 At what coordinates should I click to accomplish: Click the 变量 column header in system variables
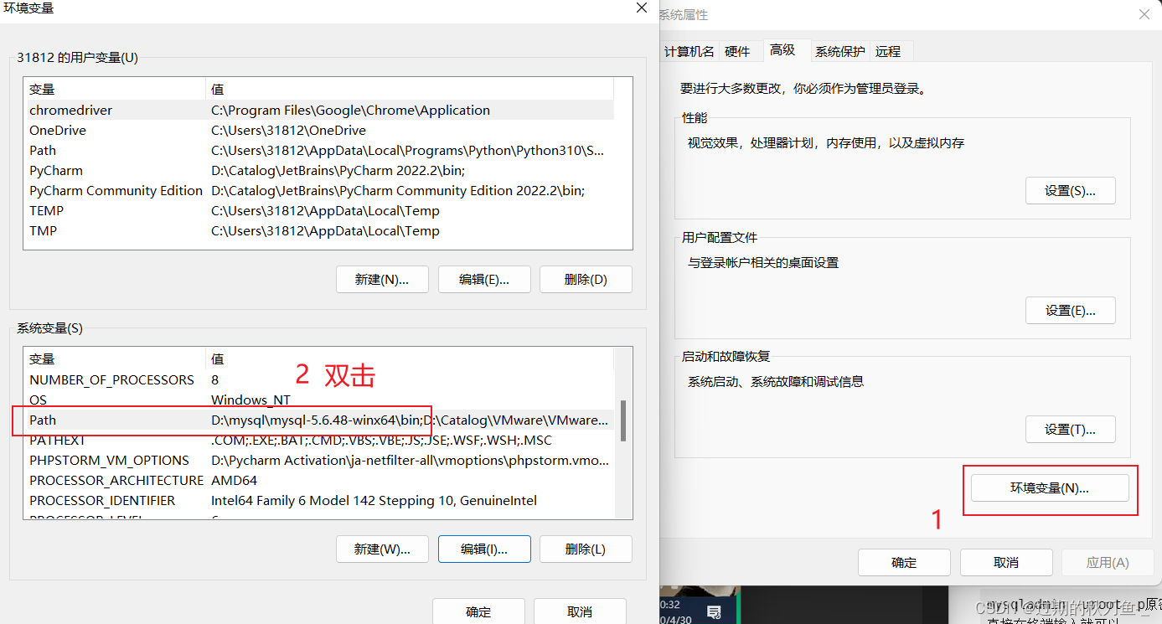click(115, 358)
